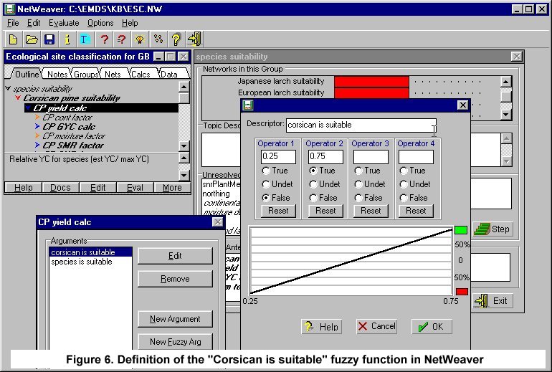Collapse Corsican pine suitability node arrow
Screen dimensions: 552x372
click(x=18, y=97)
